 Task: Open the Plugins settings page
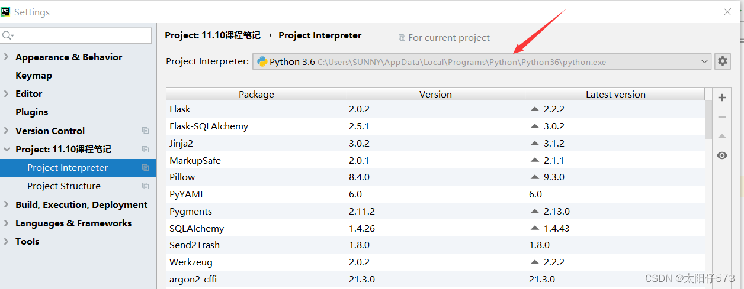32,112
